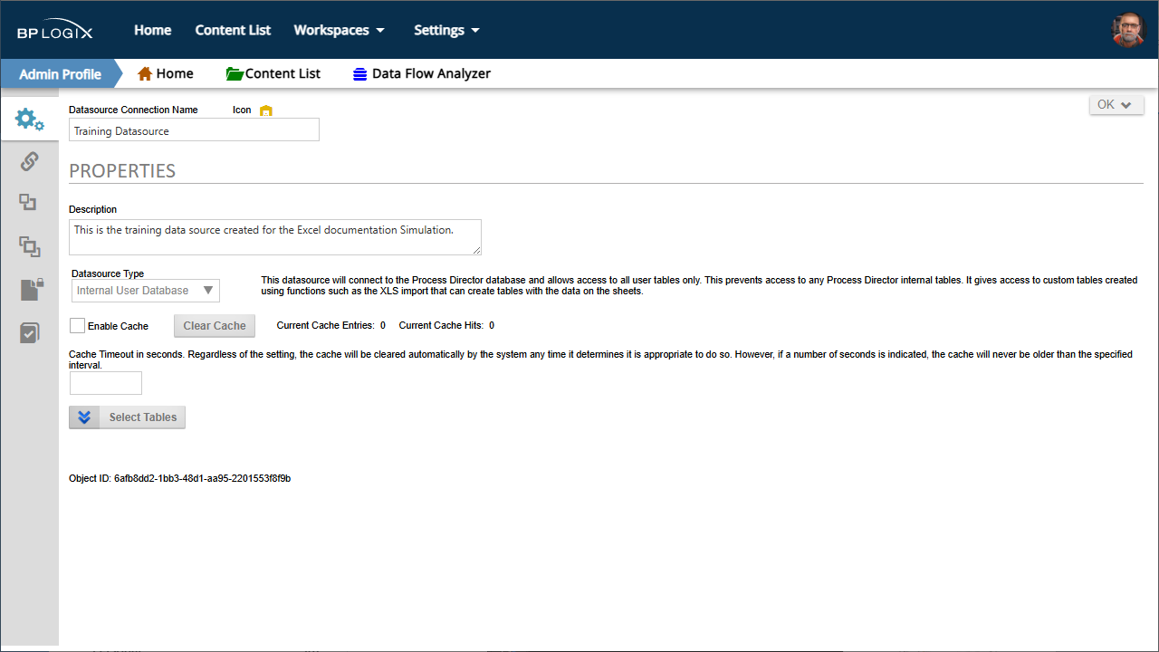Click the Object ID text

tap(179, 478)
